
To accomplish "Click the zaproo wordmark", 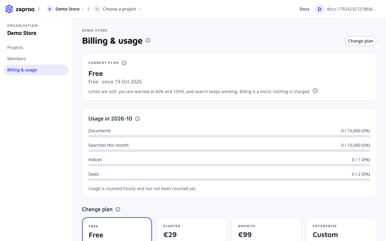I will [x=26, y=9].
